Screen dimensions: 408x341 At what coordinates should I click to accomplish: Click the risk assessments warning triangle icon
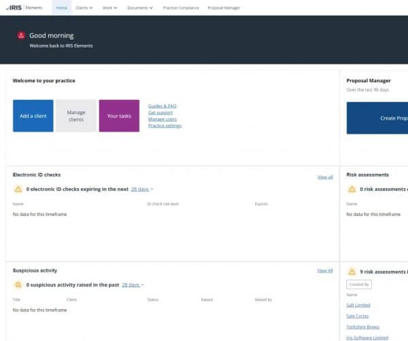click(x=352, y=189)
